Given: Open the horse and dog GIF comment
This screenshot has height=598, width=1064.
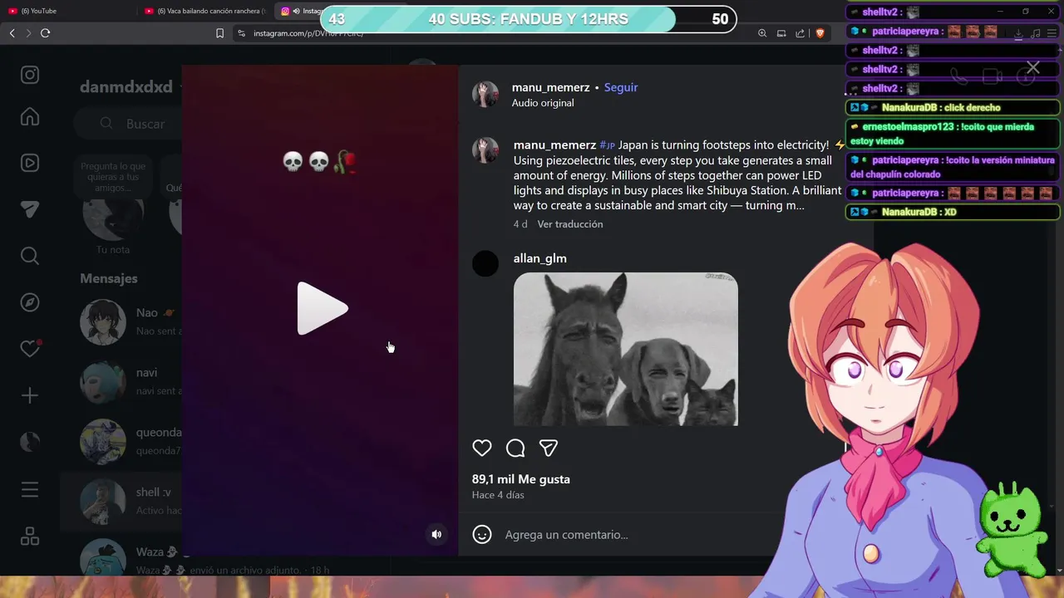Looking at the screenshot, I should click(625, 349).
